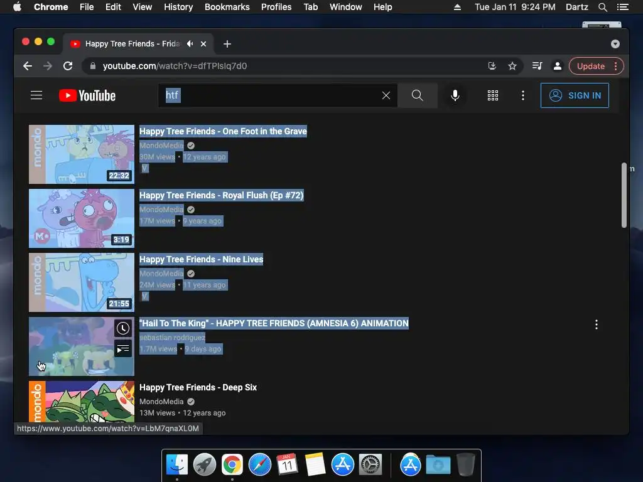Open Notes from the Dock
The width and height of the screenshot is (643, 482).
tap(315, 465)
